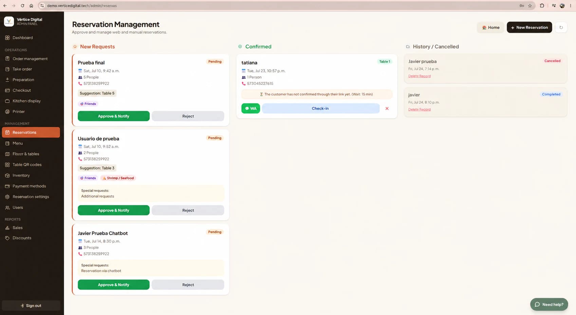Click History / Cancelled folder icon

408,47
